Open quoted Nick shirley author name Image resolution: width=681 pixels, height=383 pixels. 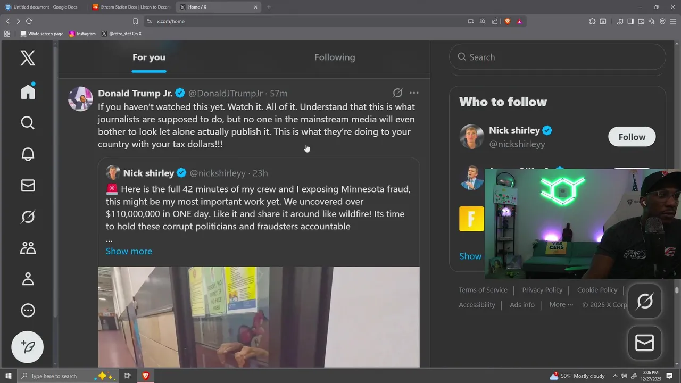click(x=148, y=173)
